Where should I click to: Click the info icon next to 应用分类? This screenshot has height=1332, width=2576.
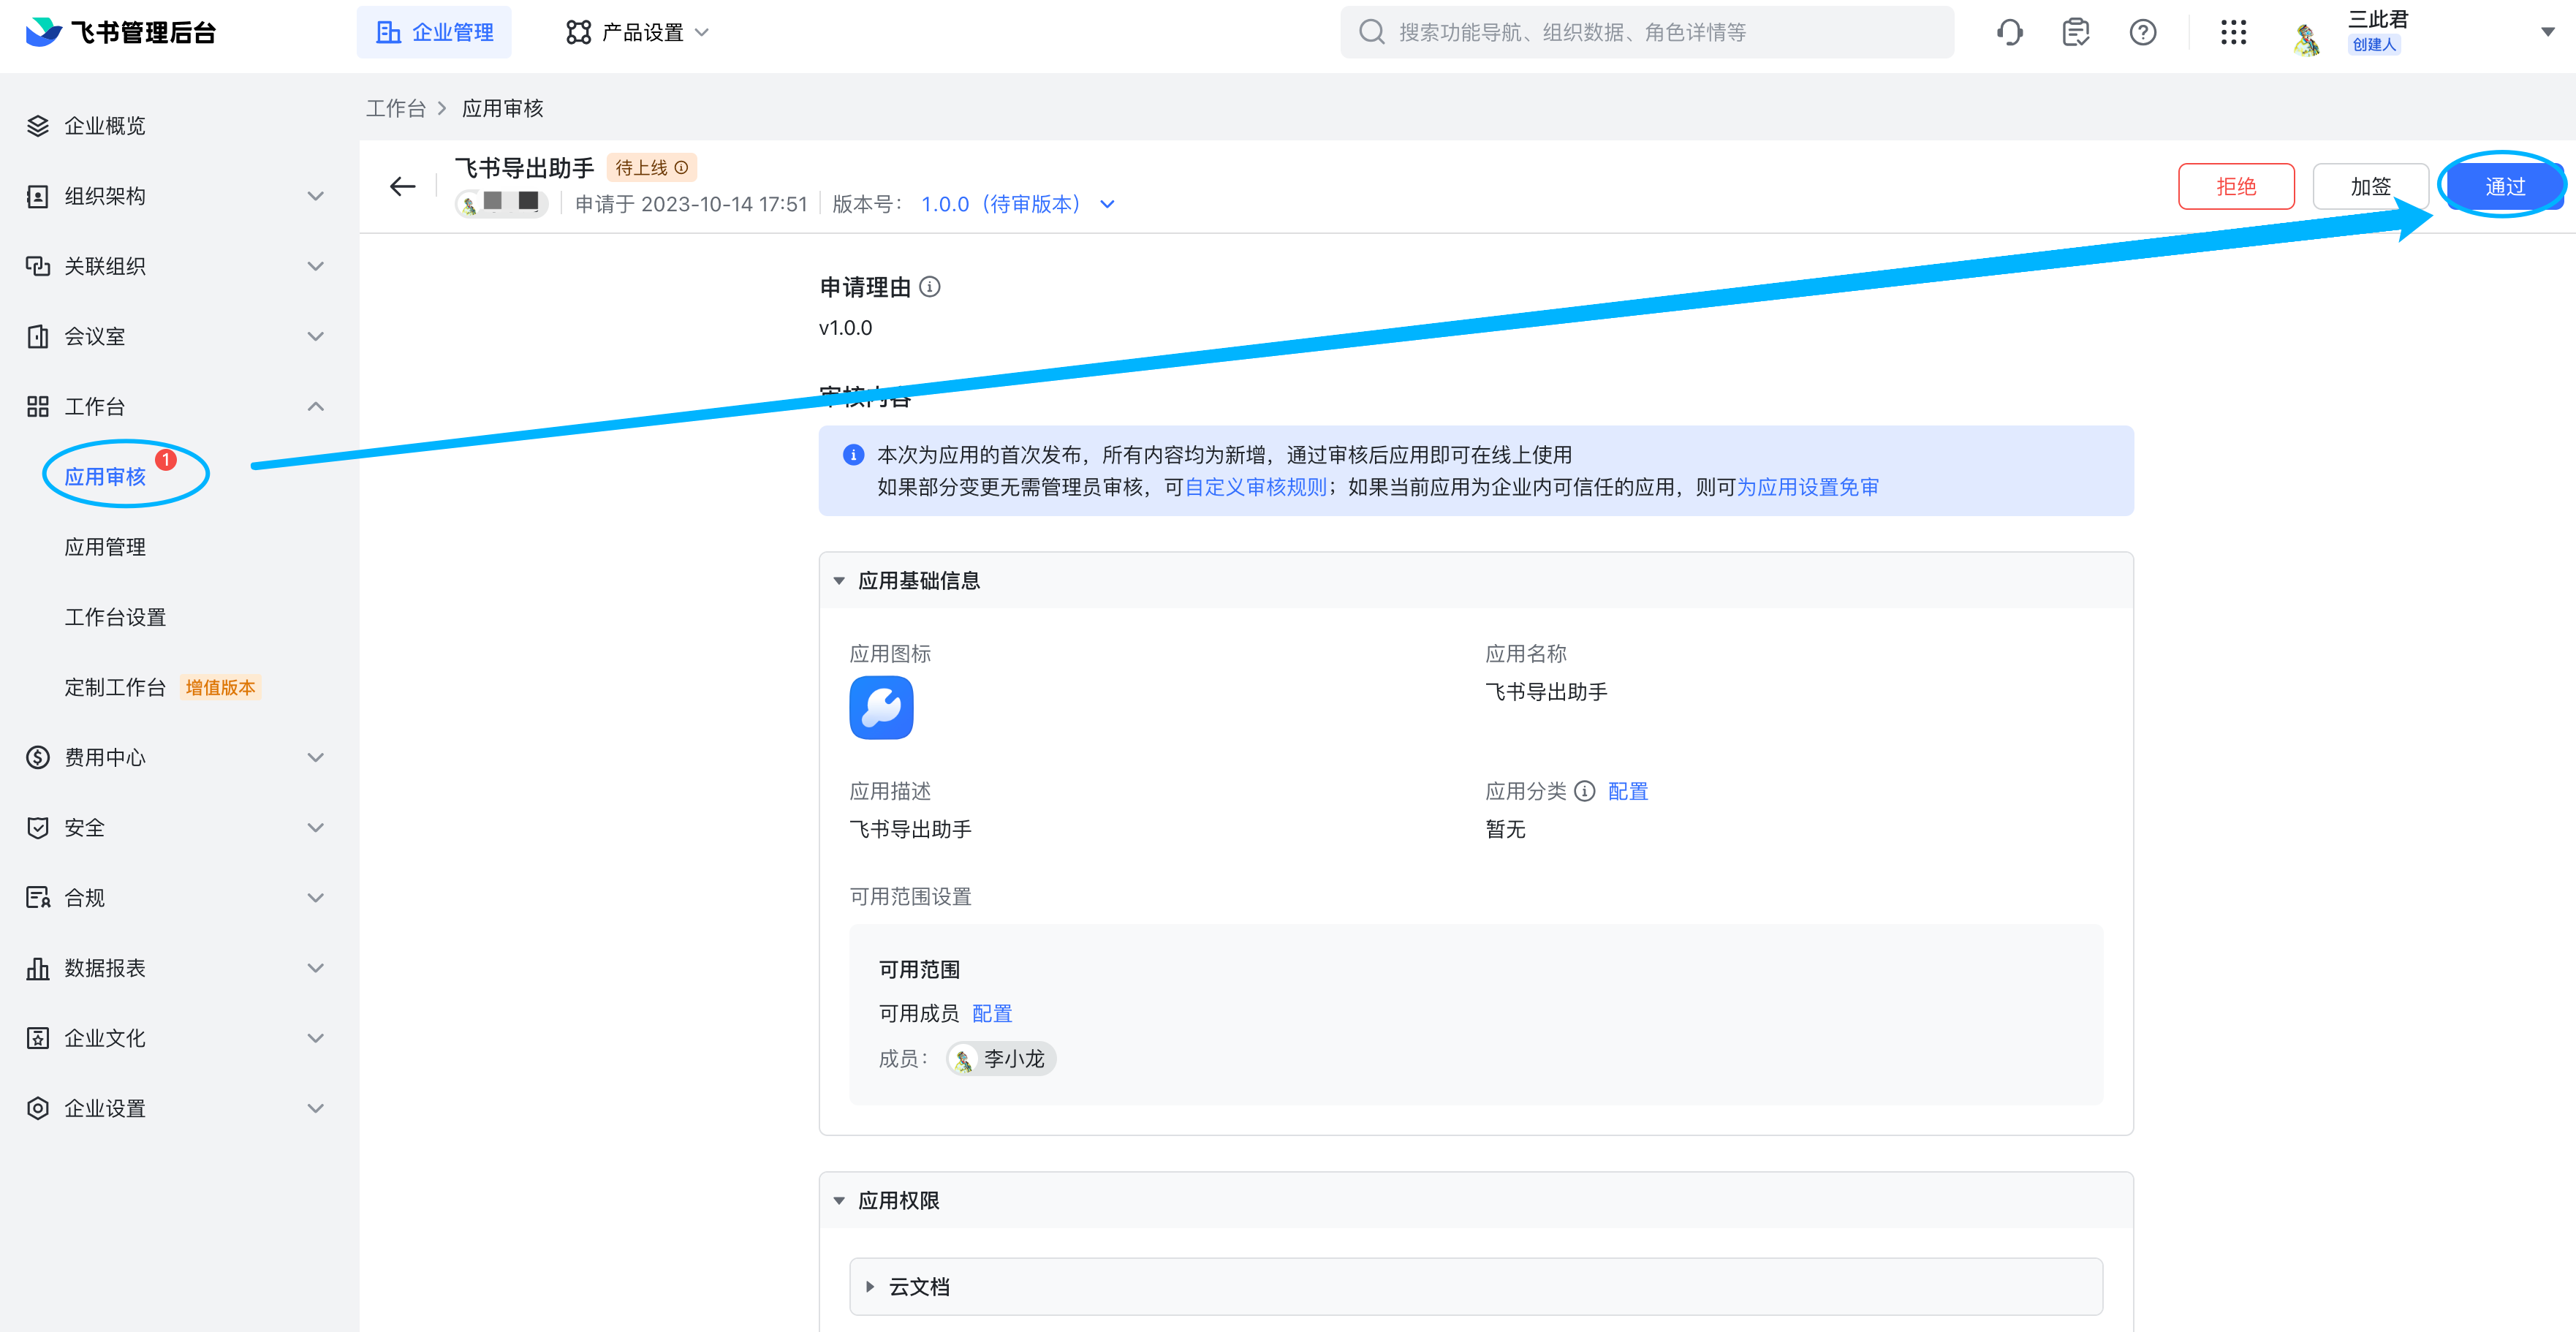pos(1584,792)
